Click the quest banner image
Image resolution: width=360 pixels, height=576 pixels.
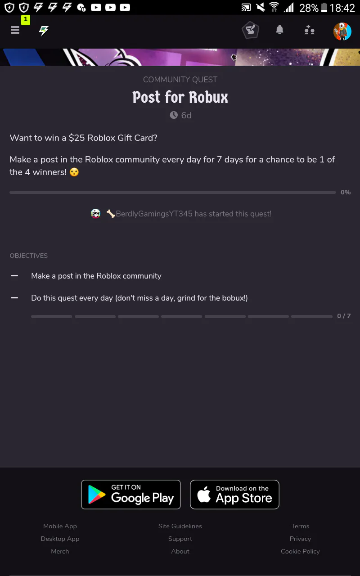click(180, 57)
